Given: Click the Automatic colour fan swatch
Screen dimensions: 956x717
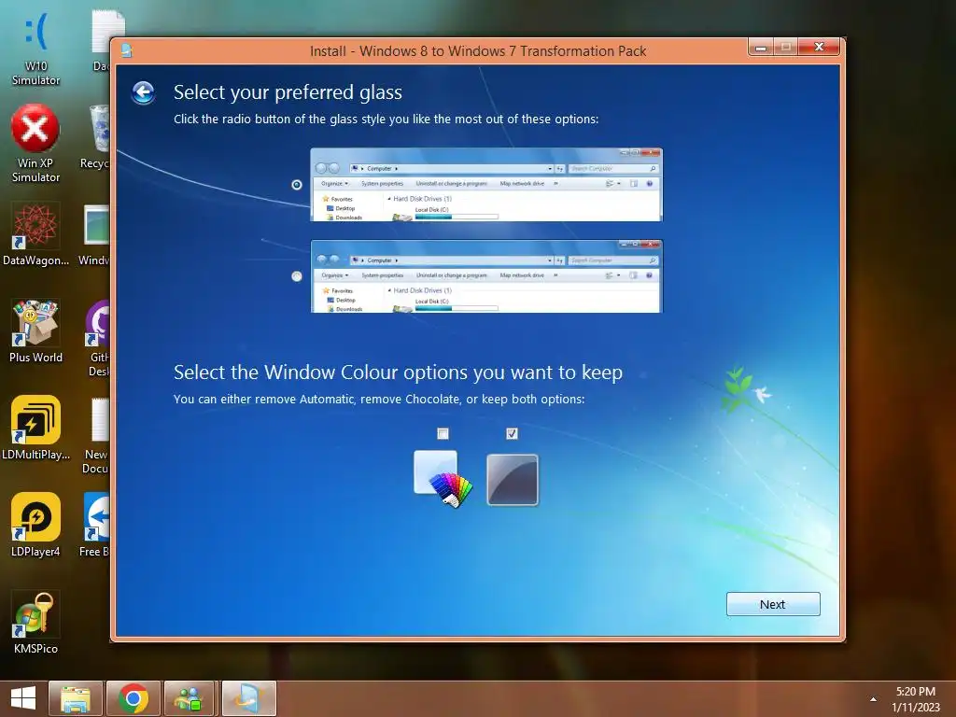Looking at the screenshot, I should coord(443,479).
